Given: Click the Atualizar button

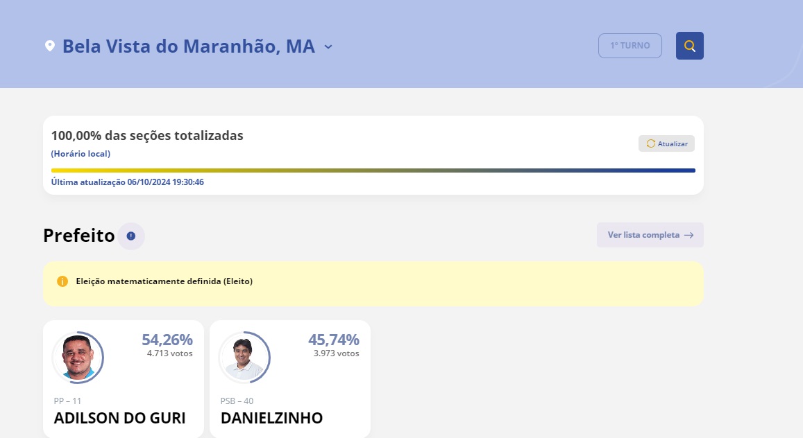Looking at the screenshot, I should coord(666,143).
